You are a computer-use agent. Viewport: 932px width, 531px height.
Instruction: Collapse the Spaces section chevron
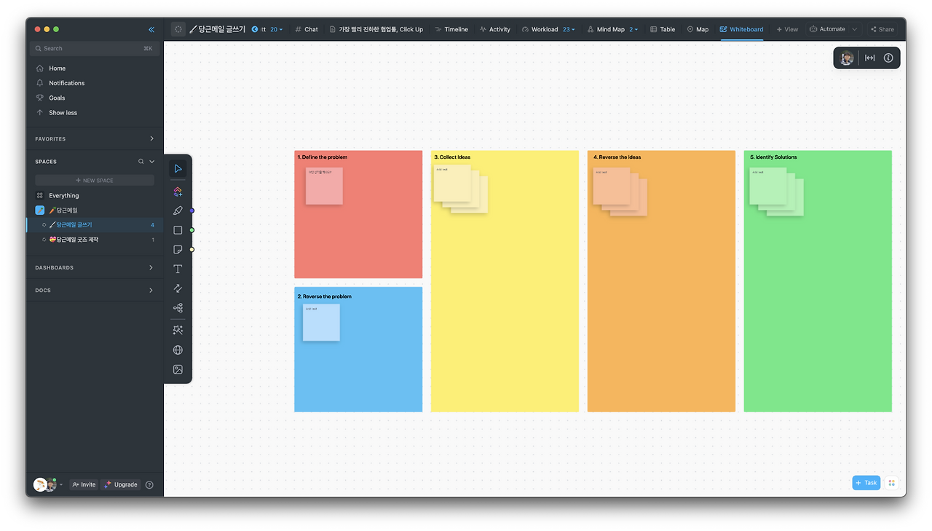(x=152, y=162)
